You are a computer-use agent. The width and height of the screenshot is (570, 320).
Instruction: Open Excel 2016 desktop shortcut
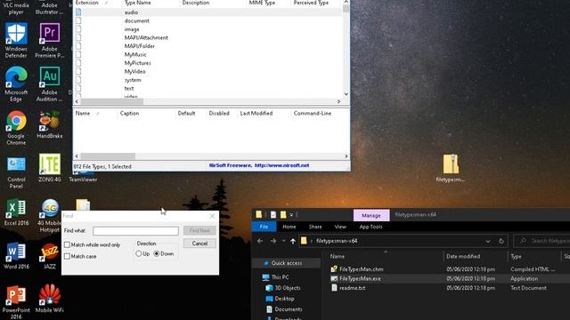(16, 212)
